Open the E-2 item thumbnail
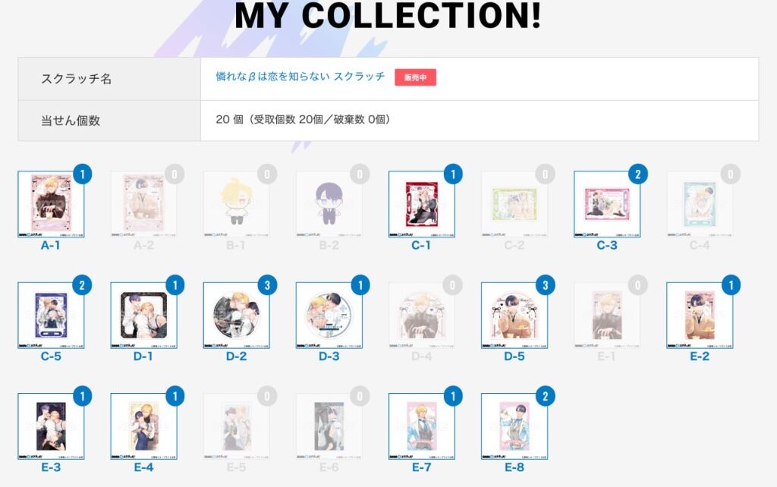The image size is (777, 487). coord(700,315)
